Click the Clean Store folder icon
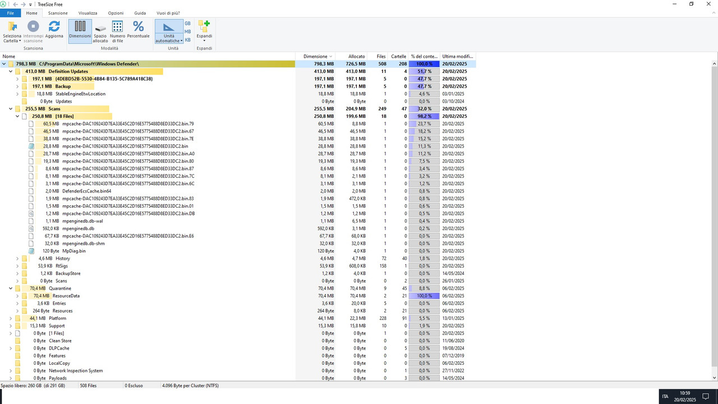Image resolution: width=718 pixels, height=404 pixels. [x=18, y=341]
